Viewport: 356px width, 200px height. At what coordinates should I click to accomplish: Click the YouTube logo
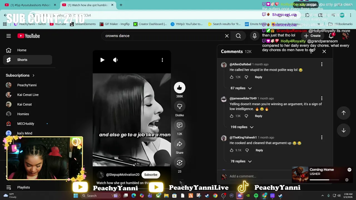(29, 36)
